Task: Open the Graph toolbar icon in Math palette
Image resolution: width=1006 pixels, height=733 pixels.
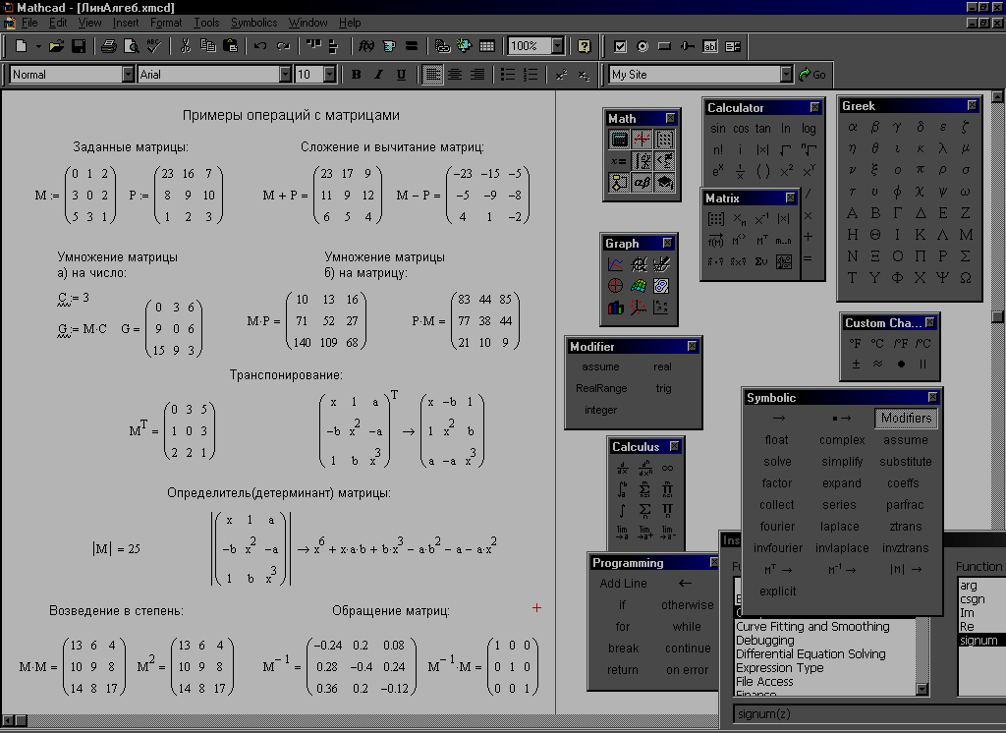Action: (x=642, y=139)
